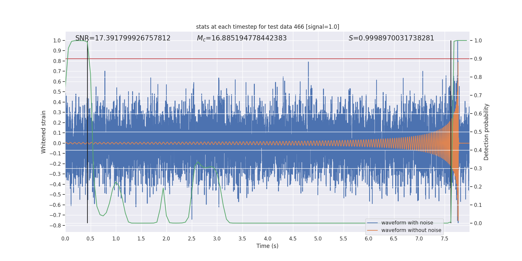The image size is (522, 261).
Task: Click Time axis tick "4.5"
Action: [x=293, y=239]
